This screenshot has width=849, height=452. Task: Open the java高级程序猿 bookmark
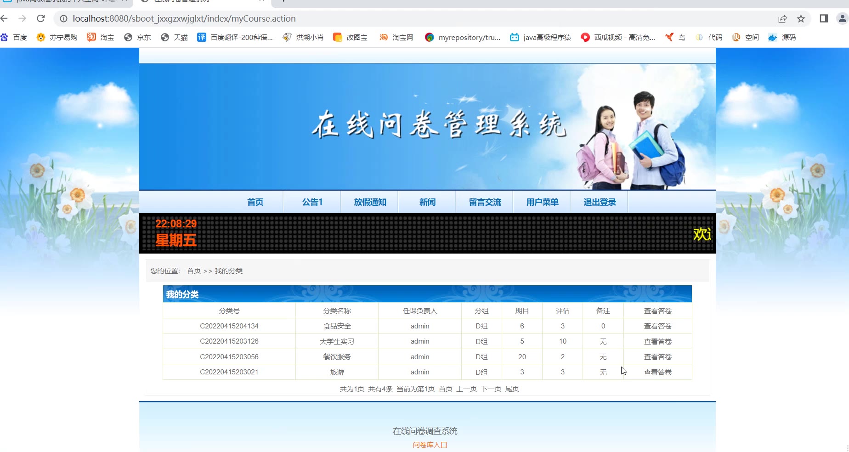[x=540, y=37]
